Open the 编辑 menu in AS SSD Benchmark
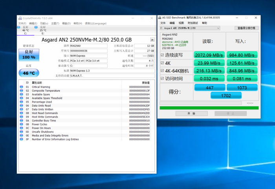 [172, 23]
